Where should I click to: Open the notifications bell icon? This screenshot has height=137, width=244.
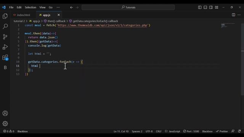239,131
